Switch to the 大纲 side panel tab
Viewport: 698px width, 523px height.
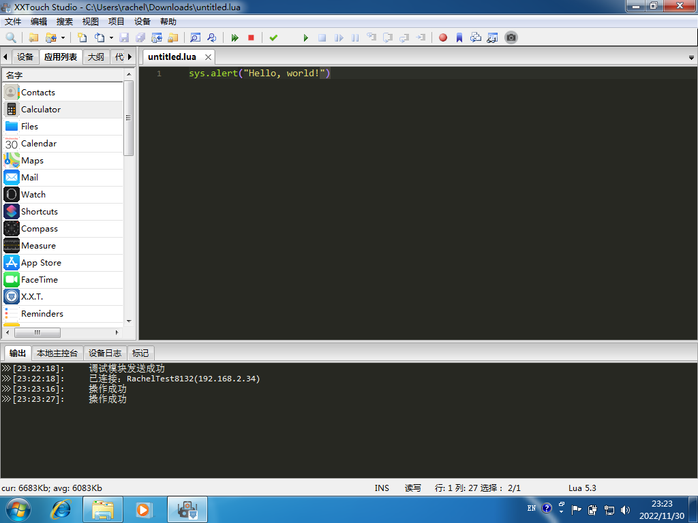point(95,57)
